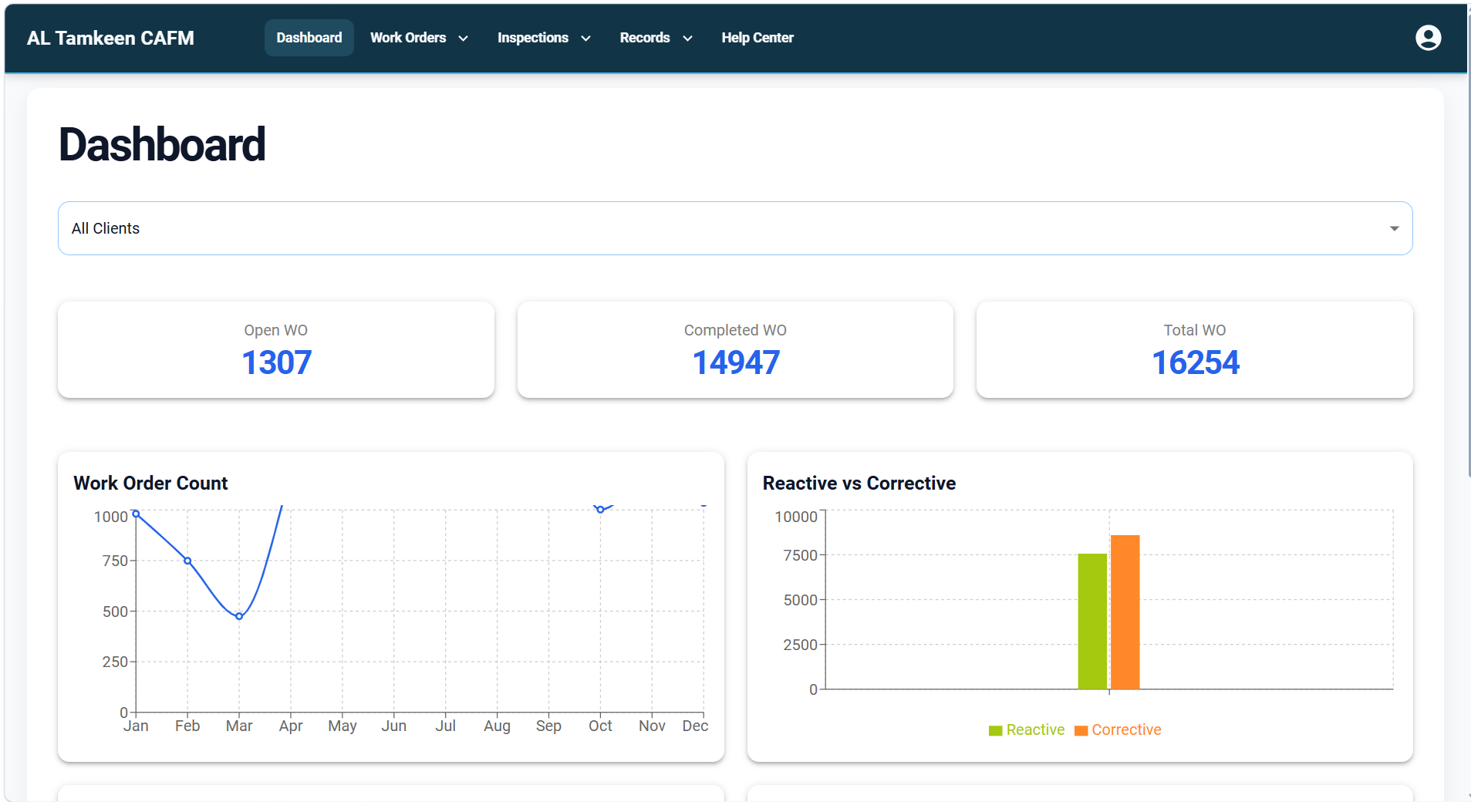Click the Apr axis label
1471x802 pixels.
pos(291,726)
